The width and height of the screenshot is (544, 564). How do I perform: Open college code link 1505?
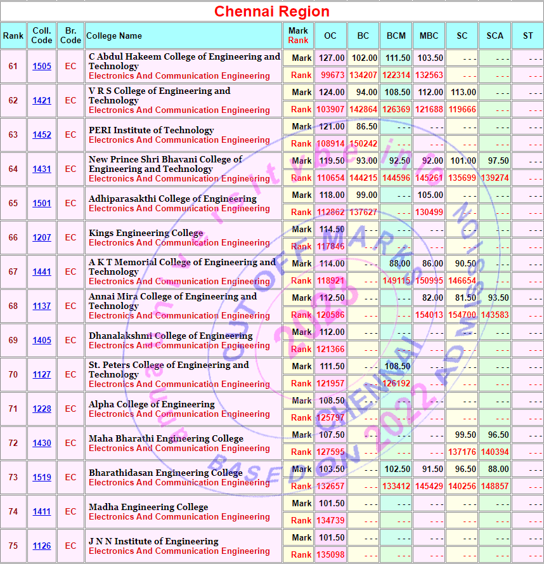click(x=42, y=66)
